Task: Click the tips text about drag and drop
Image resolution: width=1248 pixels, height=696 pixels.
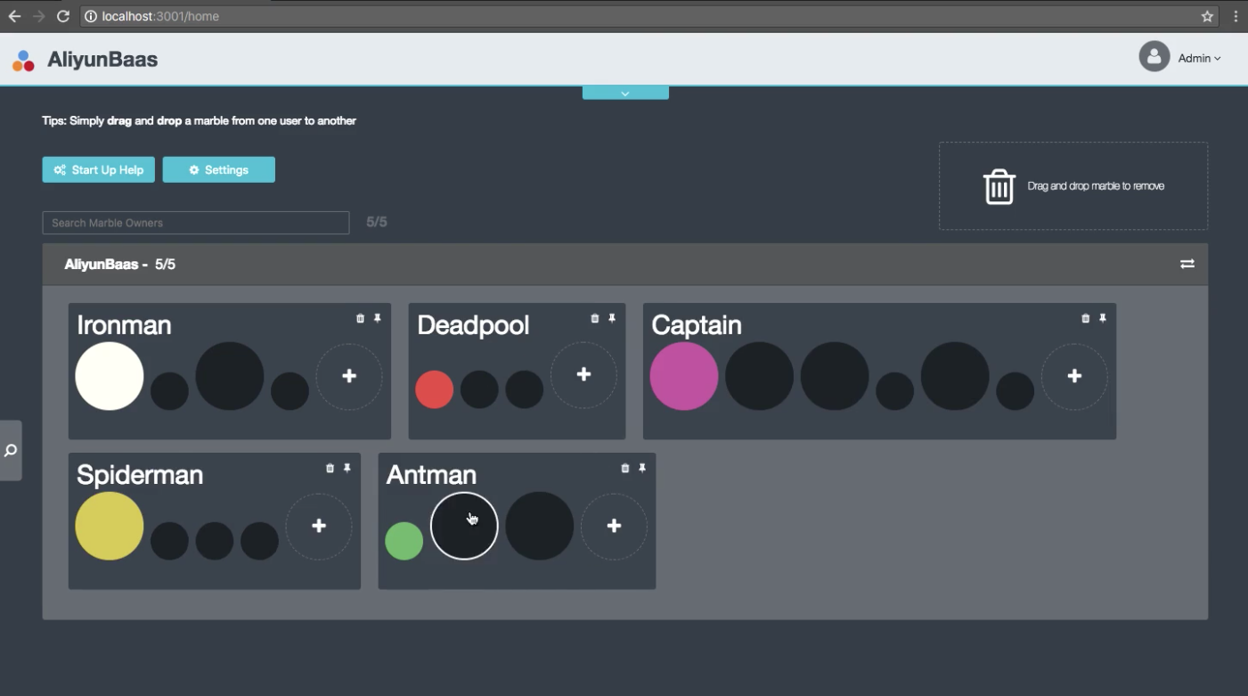Action: (199, 120)
